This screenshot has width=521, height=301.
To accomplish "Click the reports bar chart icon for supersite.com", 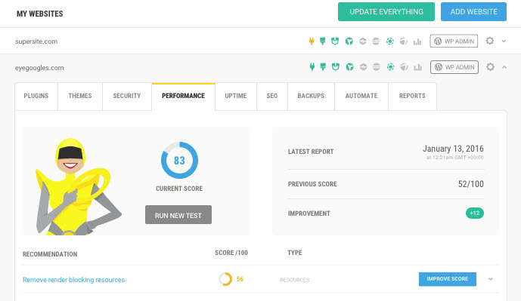I will tap(417, 41).
